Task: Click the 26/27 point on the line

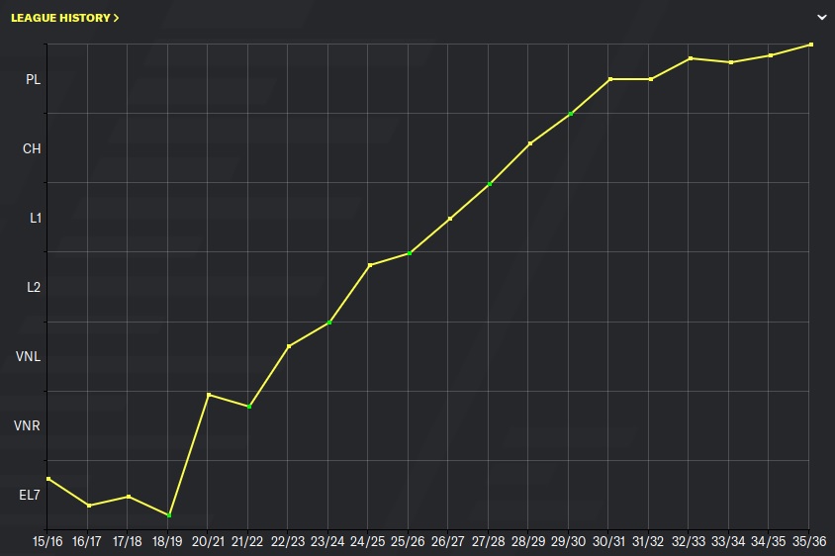Action: pyautogui.click(x=449, y=219)
